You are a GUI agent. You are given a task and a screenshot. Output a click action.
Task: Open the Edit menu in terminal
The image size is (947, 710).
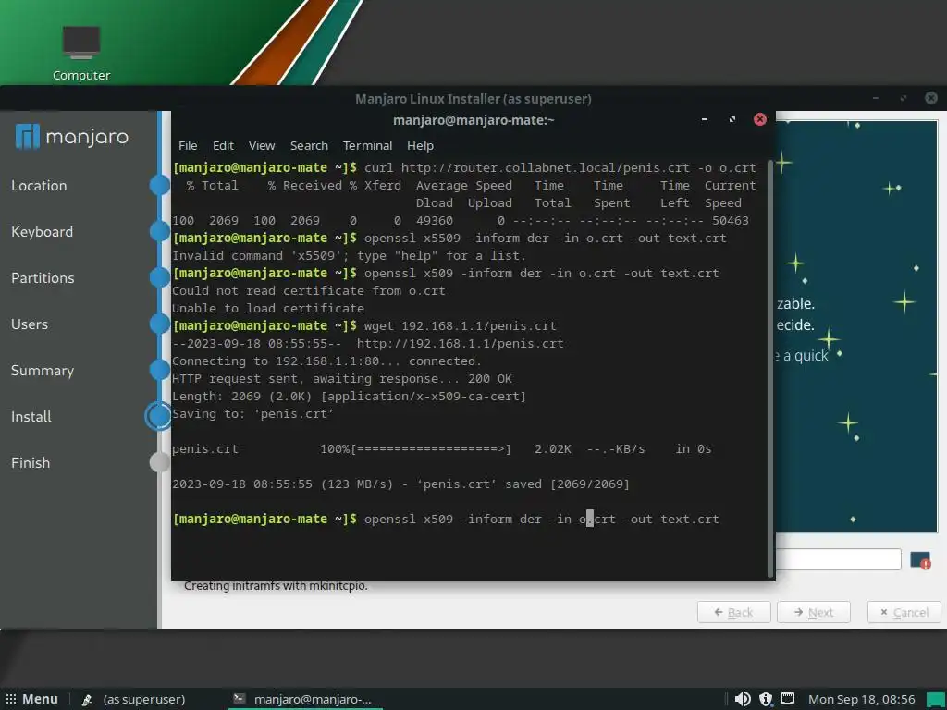coord(223,145)
